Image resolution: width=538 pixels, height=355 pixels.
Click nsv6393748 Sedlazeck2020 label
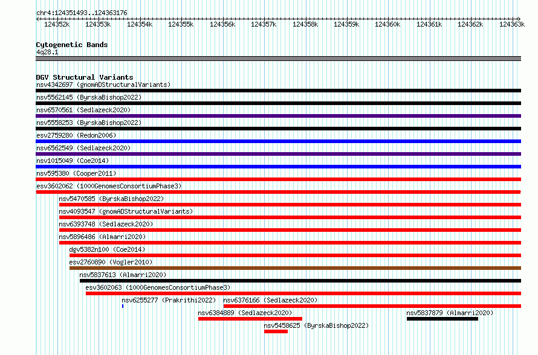tap(106, 224)
